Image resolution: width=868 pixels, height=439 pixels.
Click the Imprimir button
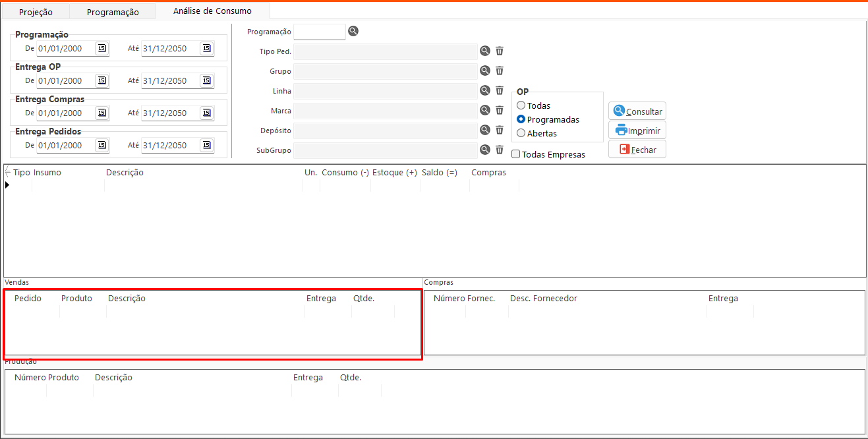637,131
